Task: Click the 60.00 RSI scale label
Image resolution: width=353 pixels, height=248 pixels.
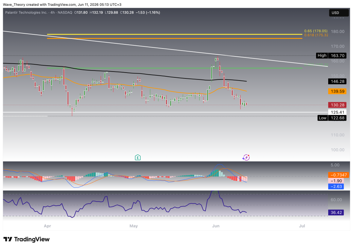Action: pyautogui.click(x=336, y=200)
